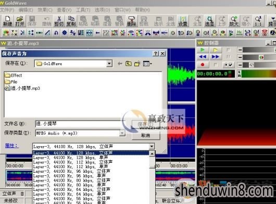
Task: Click the rewind button in controller
Action: [203, 57]
